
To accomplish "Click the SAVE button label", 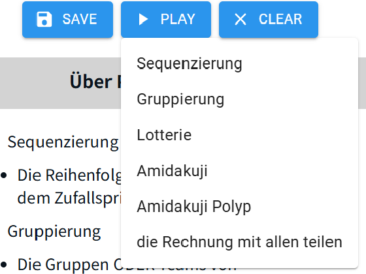I will point(80,19).
